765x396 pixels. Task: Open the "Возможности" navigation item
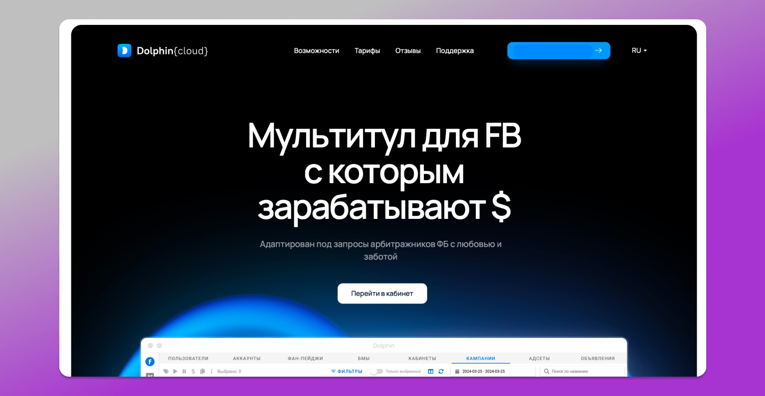click(x=317, y=50)
